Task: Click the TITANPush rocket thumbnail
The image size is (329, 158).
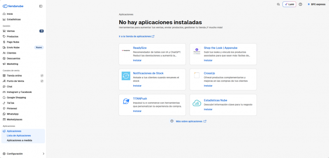Action: click(x=126, y=102)
